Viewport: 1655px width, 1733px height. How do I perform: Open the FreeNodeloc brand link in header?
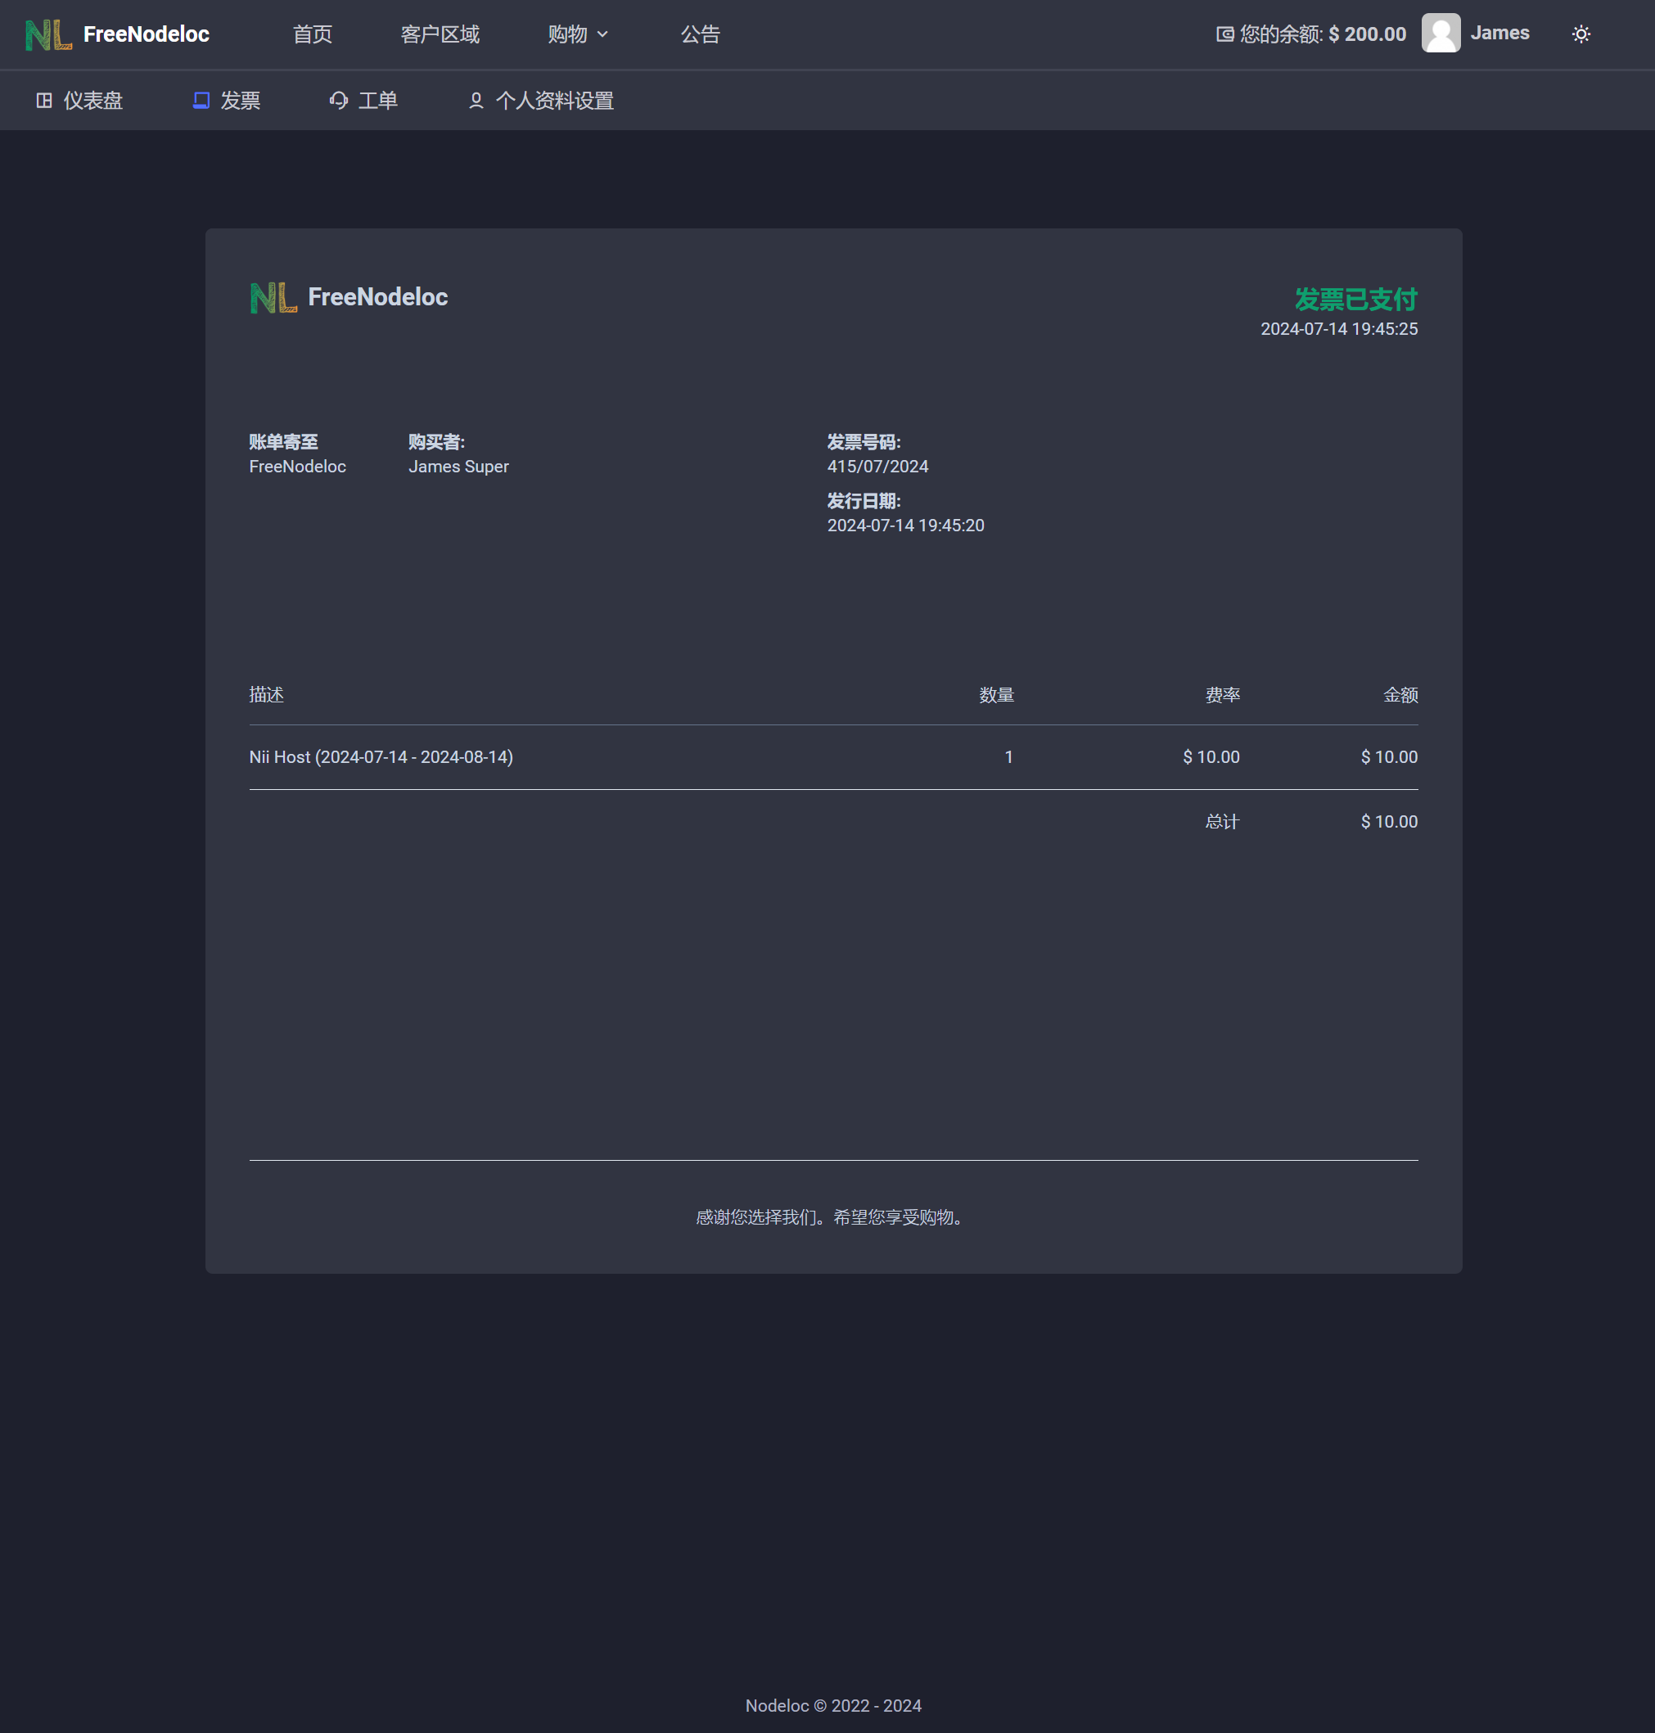[146, 34]
